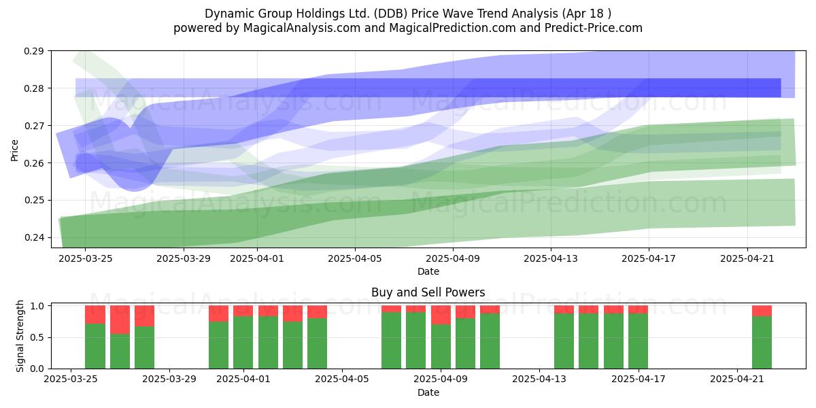The width and height of the screenshot is (816, 408).
Task: Click 2025-04-17 on the price chart axis
Action: (649, 258)
